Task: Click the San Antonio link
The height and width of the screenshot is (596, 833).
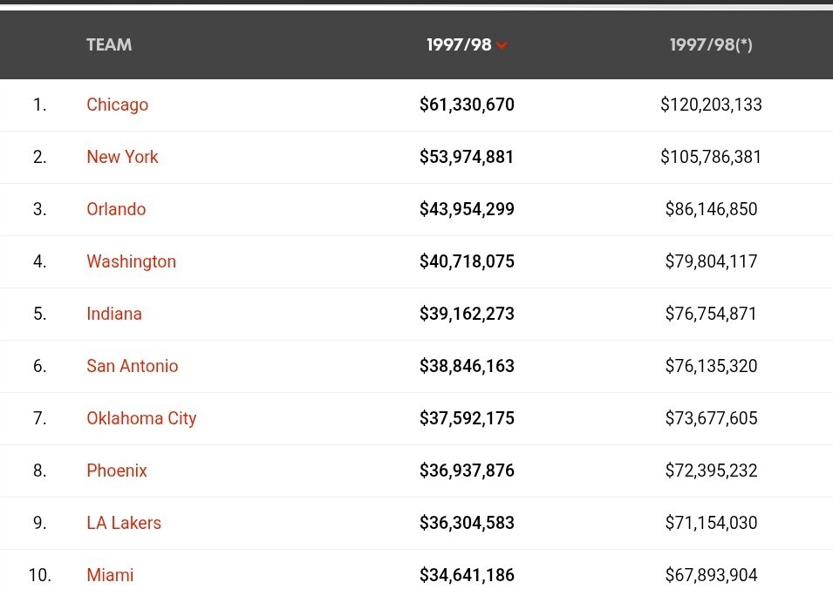Action: 132,366
